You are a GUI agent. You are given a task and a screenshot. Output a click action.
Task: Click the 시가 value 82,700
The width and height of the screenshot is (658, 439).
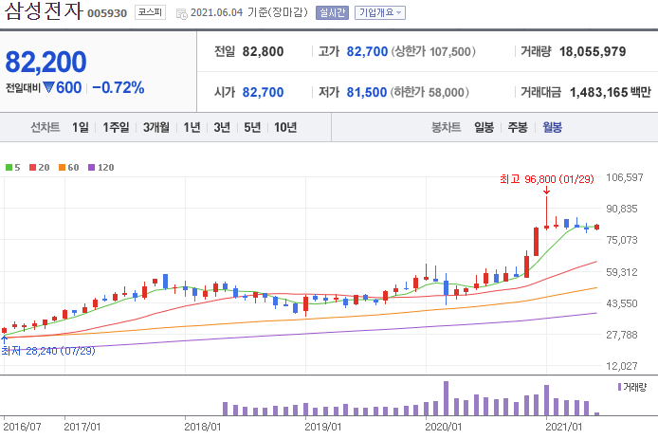[x=264, y=92]
